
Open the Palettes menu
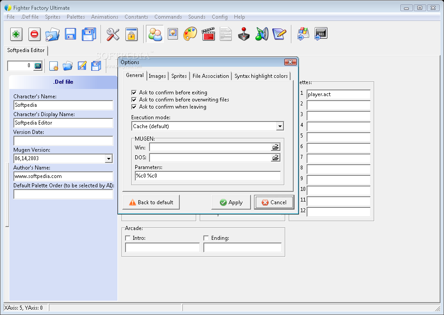76,17
